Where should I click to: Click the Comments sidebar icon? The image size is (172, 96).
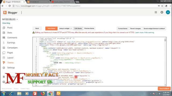[x=4, y=38]
